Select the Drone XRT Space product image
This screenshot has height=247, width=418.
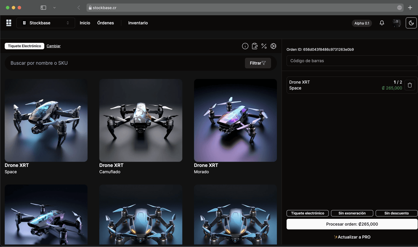(x=46, y=120)
